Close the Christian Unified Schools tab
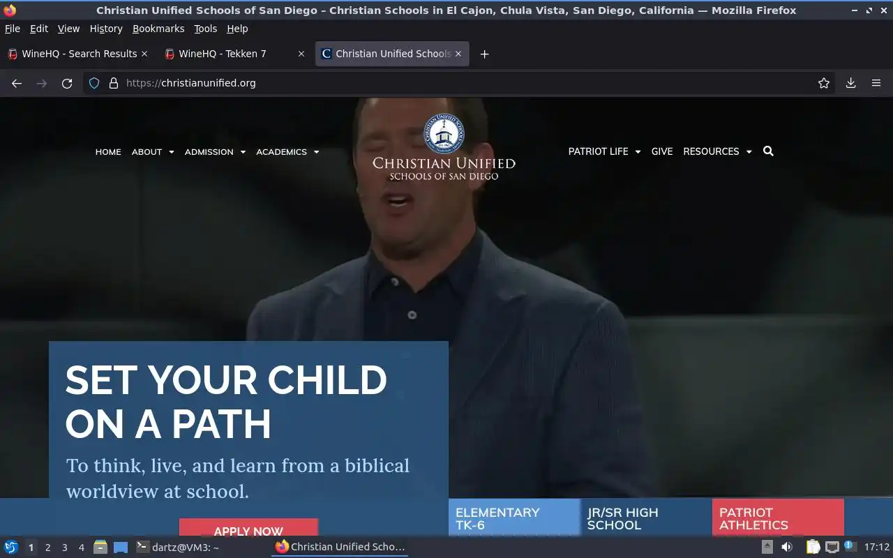 (458, 54)
